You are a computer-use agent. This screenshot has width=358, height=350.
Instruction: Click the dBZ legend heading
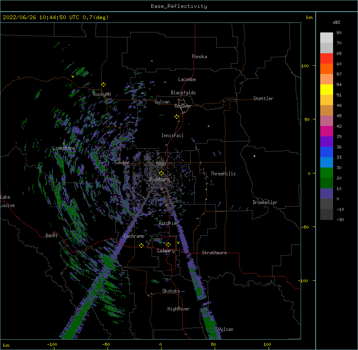click(336, 22)
